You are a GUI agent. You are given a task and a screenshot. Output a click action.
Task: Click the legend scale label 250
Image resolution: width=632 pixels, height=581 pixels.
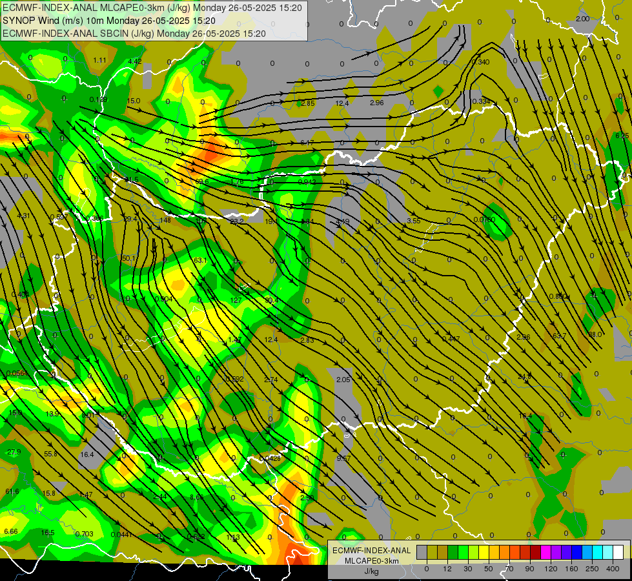(592, 569)
